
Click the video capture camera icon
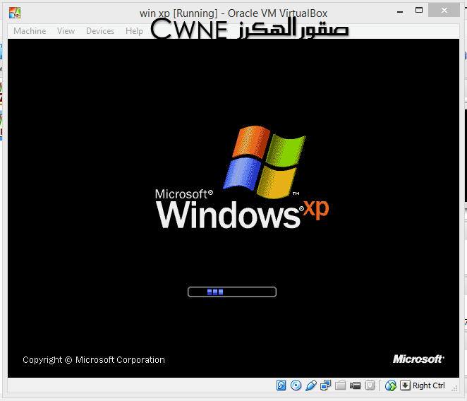click(x=355, y=385)
